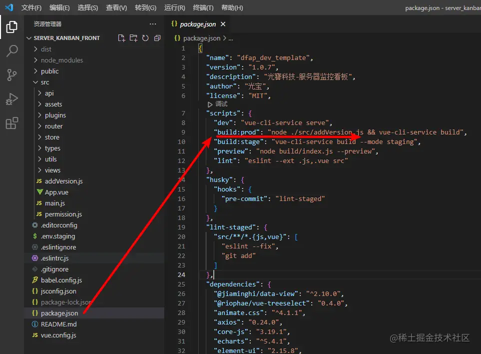Open the Explorer view in activity bar
Screen dimensions: 481x354
tap(11, 27)
